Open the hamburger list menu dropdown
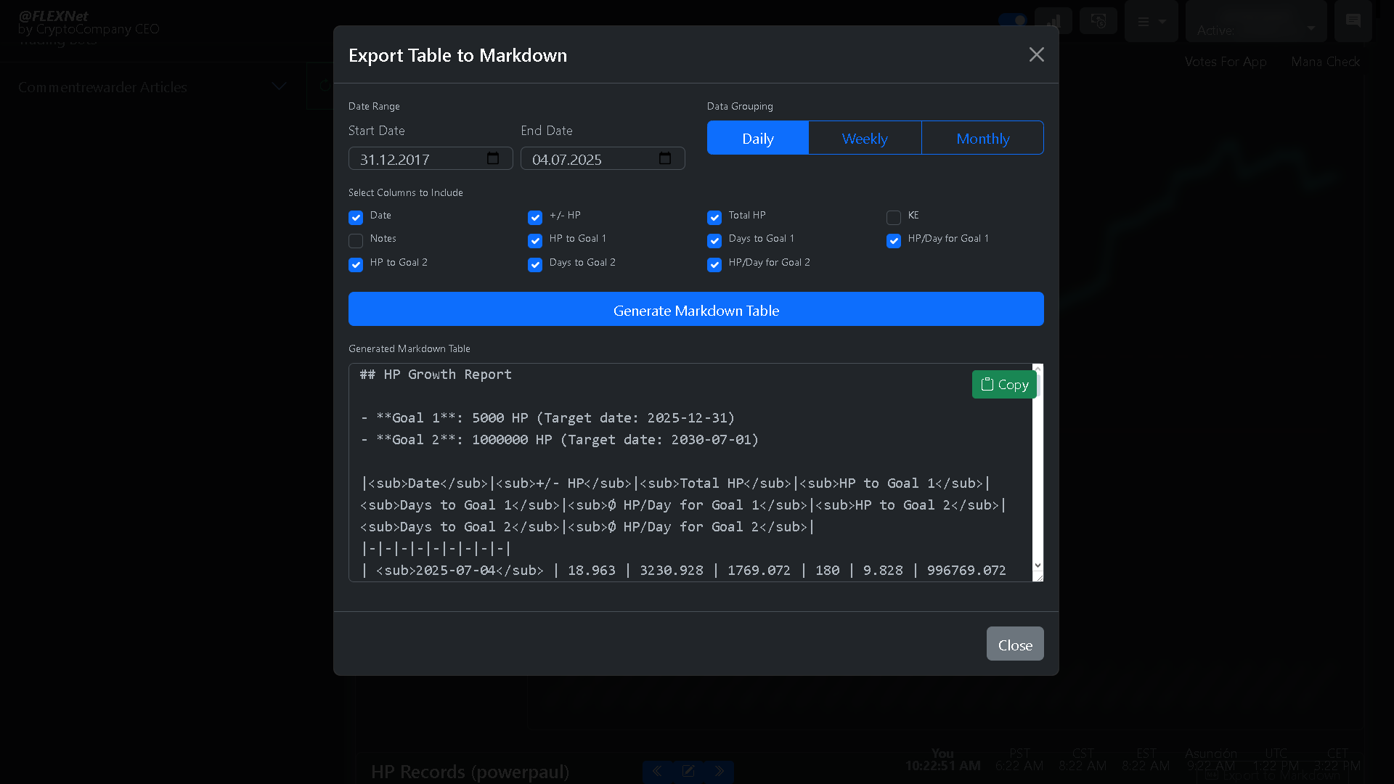This screenshot has width=1394, height=784. tap(1152, 22)
